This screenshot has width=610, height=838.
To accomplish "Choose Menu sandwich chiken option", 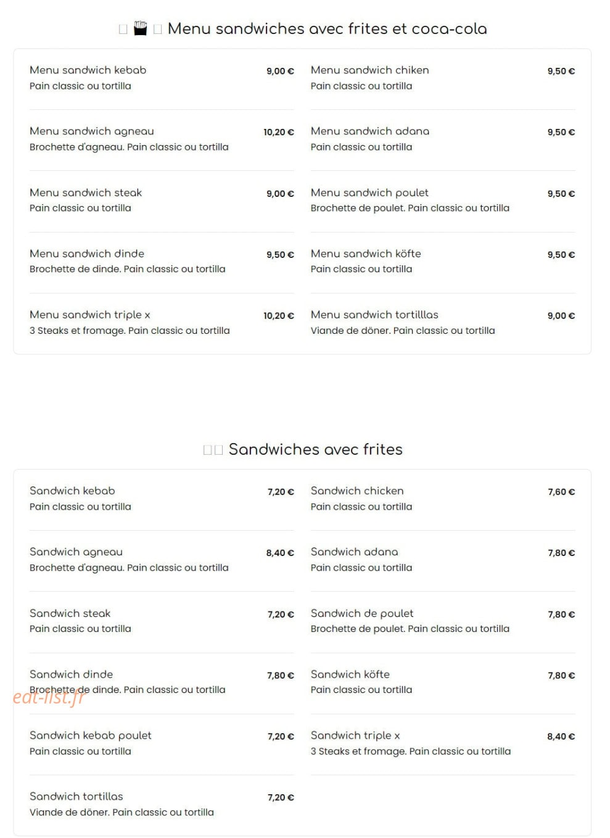I will (x=443, y=78).
